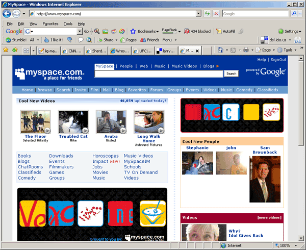Open the Help menu
Screen dimensions: 306x250
click(82, 24)
